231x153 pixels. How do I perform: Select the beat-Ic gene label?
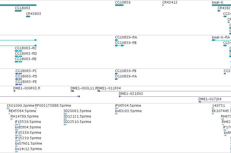click(218, 2)
